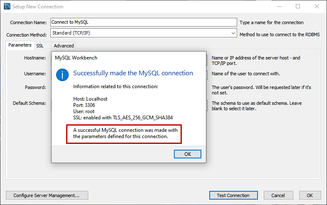Close the Setup New Connection window
The width and height of the screenshot is (327, 205).
tap(317, 7)
